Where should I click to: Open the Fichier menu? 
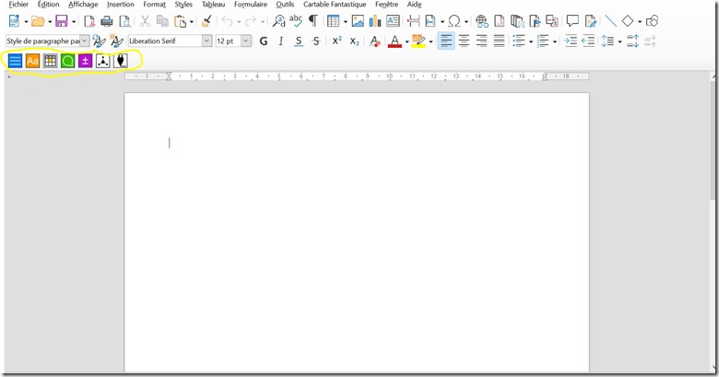tap(18, 5)
